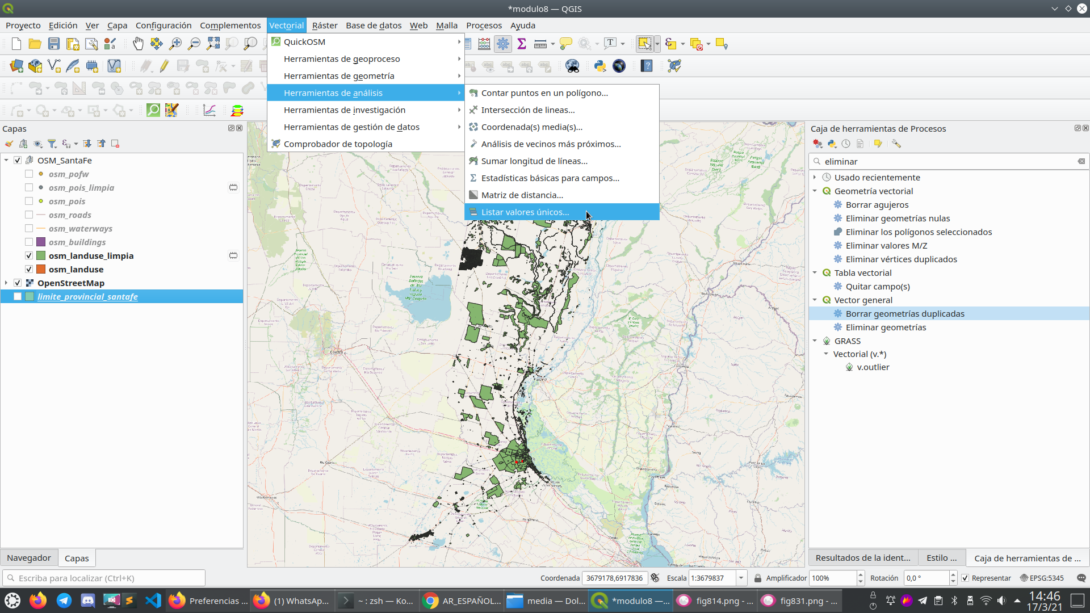Click the toolbox Options wrench icon
The width and height of the screenshot is (1090, 613).
[x=896, y=144]
